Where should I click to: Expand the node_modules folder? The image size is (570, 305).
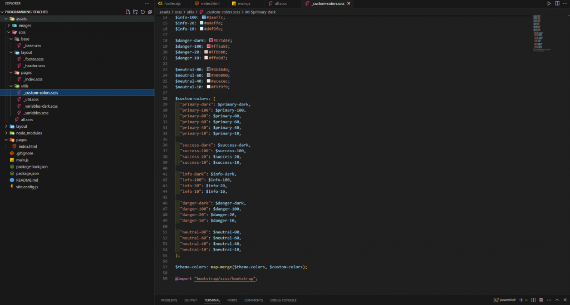click(x=29, y=133)
